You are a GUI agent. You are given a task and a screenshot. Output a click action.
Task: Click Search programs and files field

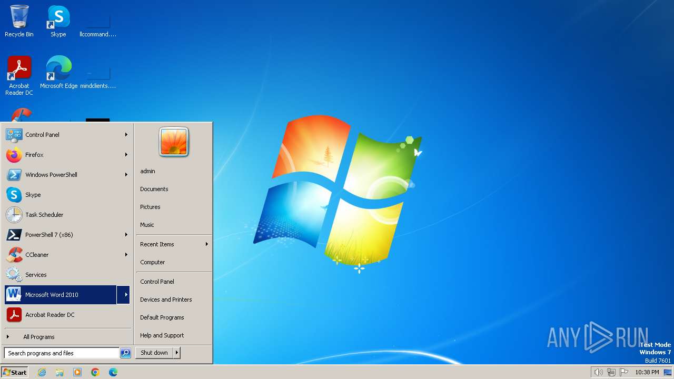click(62, 353)
